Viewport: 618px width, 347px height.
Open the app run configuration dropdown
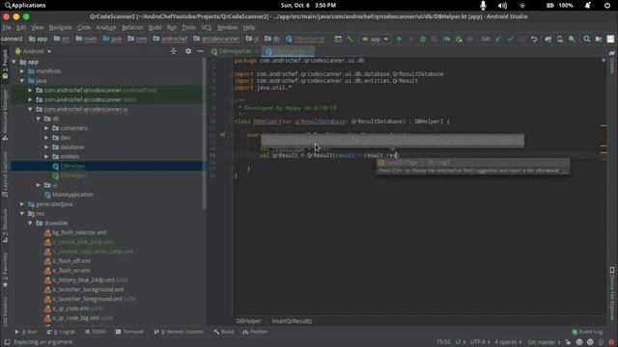[376, 39]
